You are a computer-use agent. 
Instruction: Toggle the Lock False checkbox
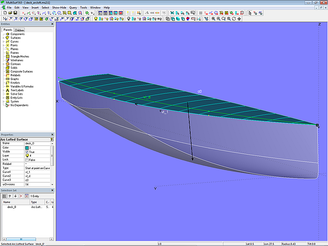[x=27, y=159]
